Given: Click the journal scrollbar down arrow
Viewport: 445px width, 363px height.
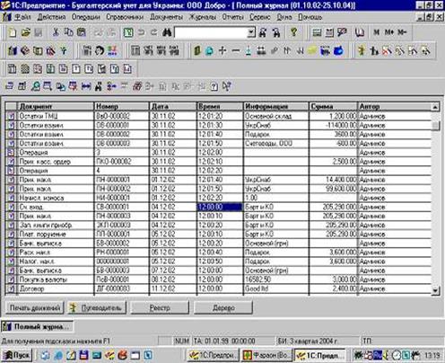Looking at the screenshot, I should (436, 290).
